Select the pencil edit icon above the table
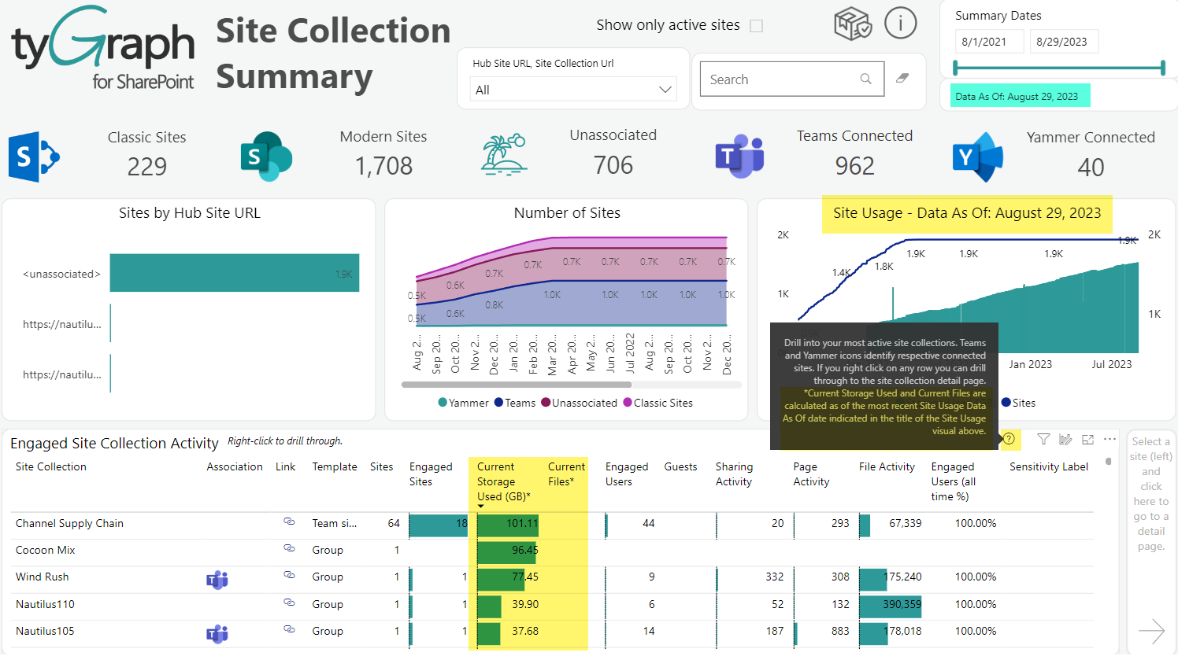1178x656 pixels. pos(1065,439)
